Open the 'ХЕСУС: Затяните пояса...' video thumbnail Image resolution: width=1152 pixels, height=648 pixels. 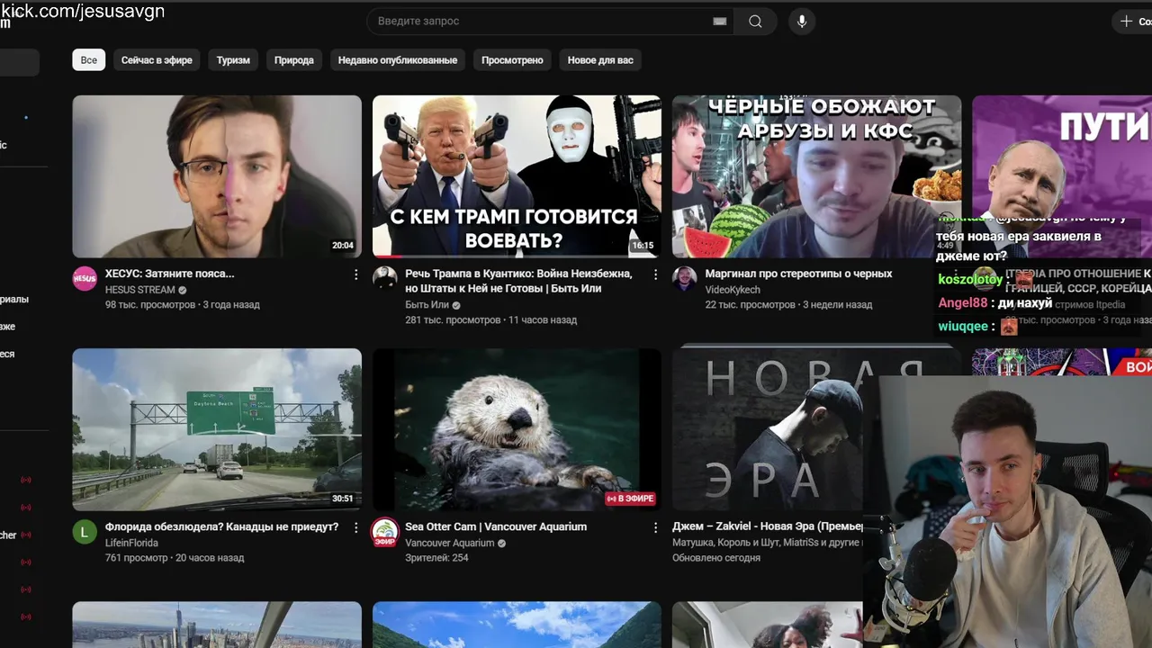pos(217,176)
